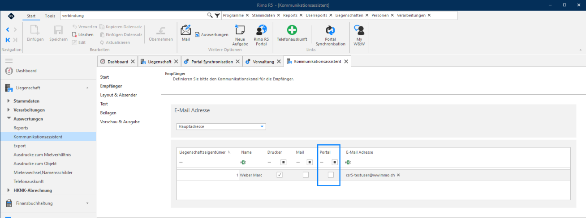Remove the Stammdaten search tag
The image size is (586, 218).
click(x=279, y=15)
